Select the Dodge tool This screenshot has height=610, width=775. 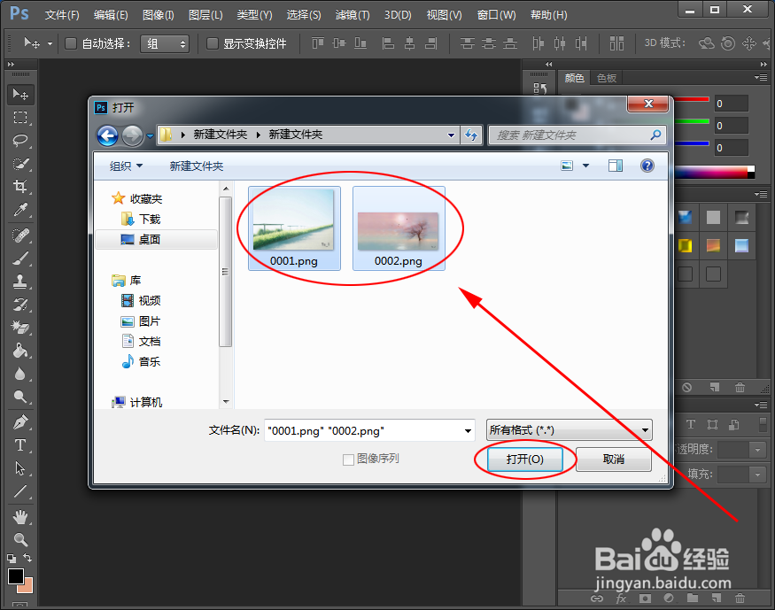point(20,396)
